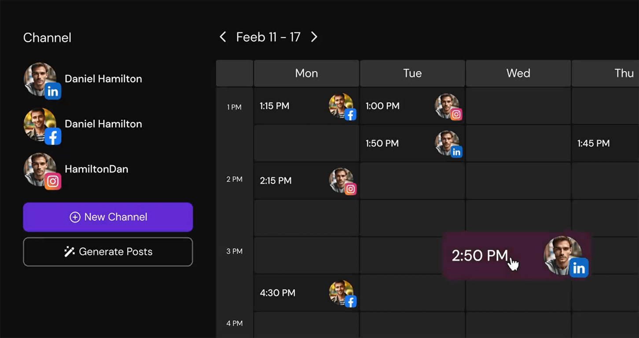Viewport: 639px width, 338px height.
Task: Select the HamiltonDan Instagram channel name
Action: point(96,169)
